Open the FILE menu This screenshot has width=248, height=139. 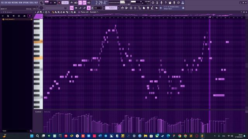tap(2, 3)
